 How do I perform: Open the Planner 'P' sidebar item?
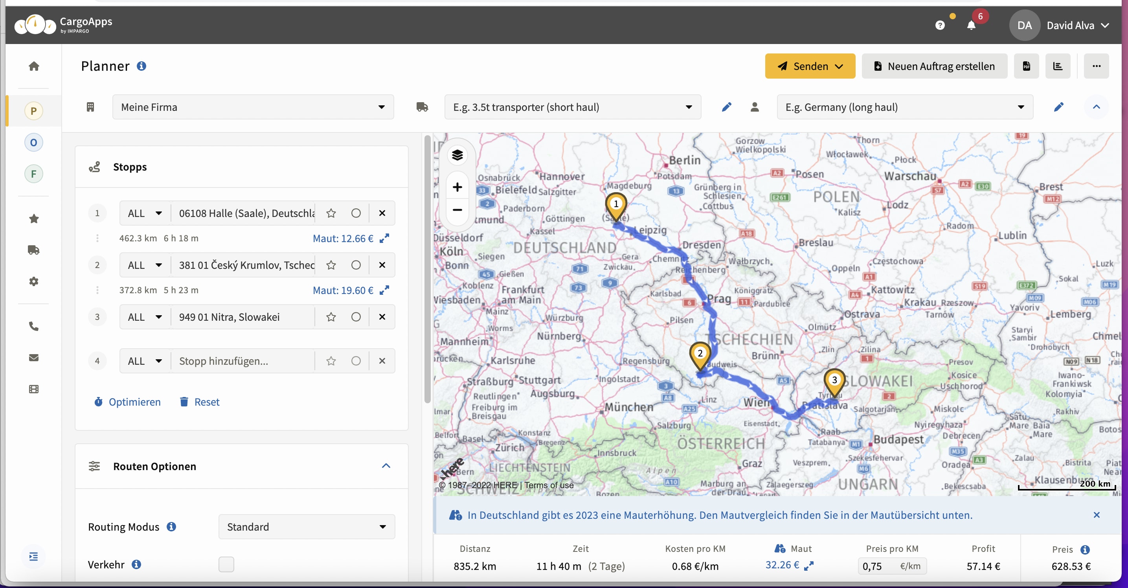34,111
